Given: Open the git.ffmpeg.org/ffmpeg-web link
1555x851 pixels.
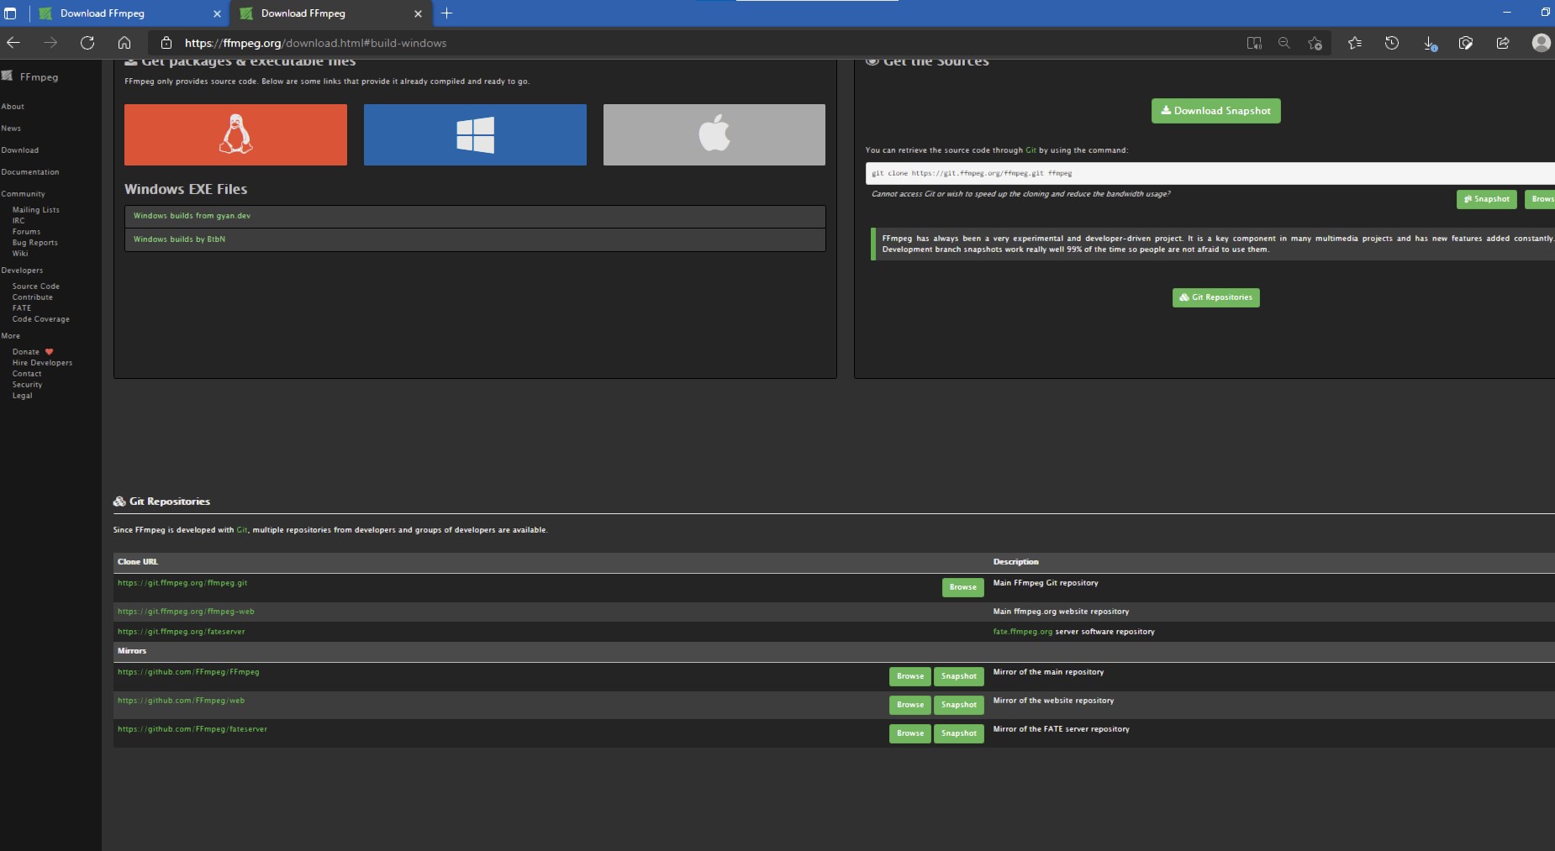Looking at the screenshot, I should click(186, 612).
